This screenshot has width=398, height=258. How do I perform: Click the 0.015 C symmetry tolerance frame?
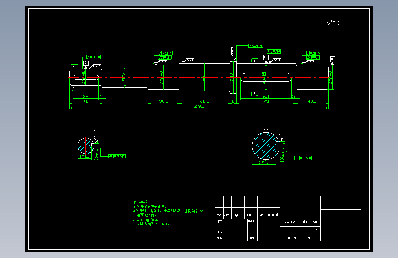117,157
